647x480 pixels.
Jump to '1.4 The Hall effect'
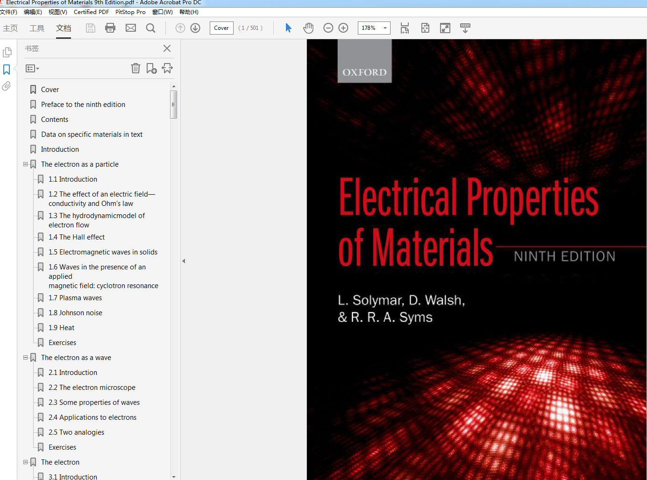tap(77, 237)
